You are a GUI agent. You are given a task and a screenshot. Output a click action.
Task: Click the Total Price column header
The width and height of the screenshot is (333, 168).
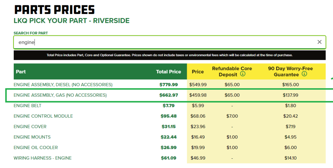click(x=168, y=71)
